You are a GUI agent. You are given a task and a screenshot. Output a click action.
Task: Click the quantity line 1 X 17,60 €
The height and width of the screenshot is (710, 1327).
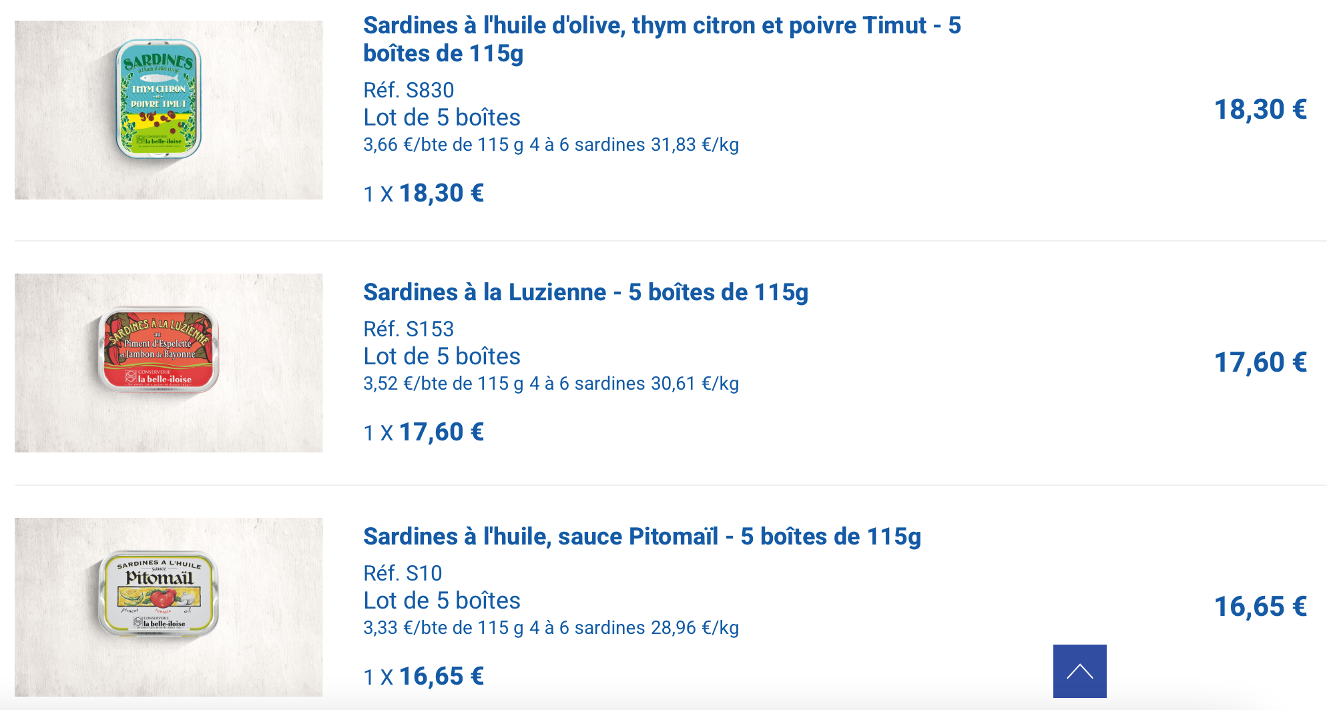[x=423, y=432]
